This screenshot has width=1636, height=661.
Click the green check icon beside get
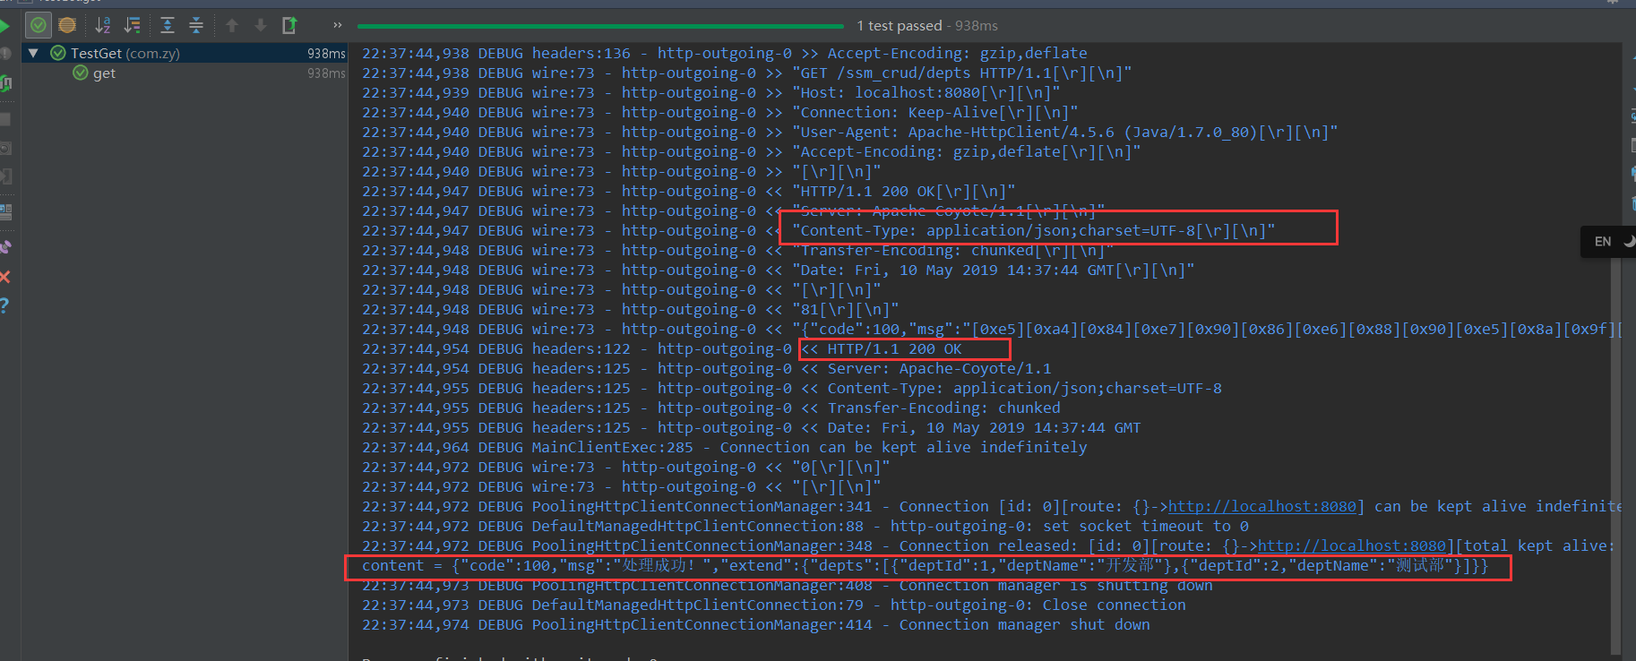point(81,73)
